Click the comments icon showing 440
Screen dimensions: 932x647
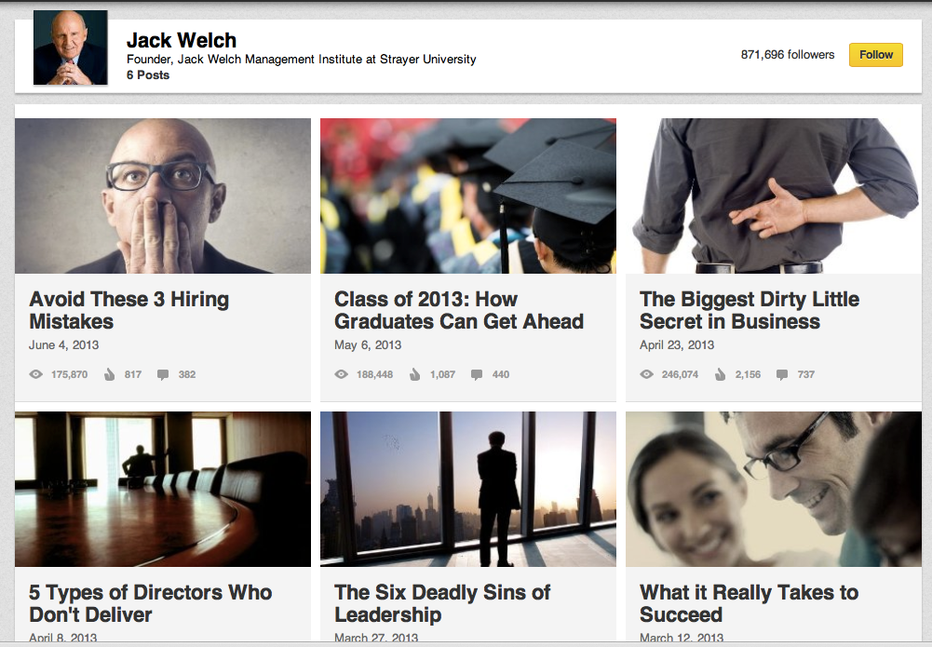click(x=476, y=374)
